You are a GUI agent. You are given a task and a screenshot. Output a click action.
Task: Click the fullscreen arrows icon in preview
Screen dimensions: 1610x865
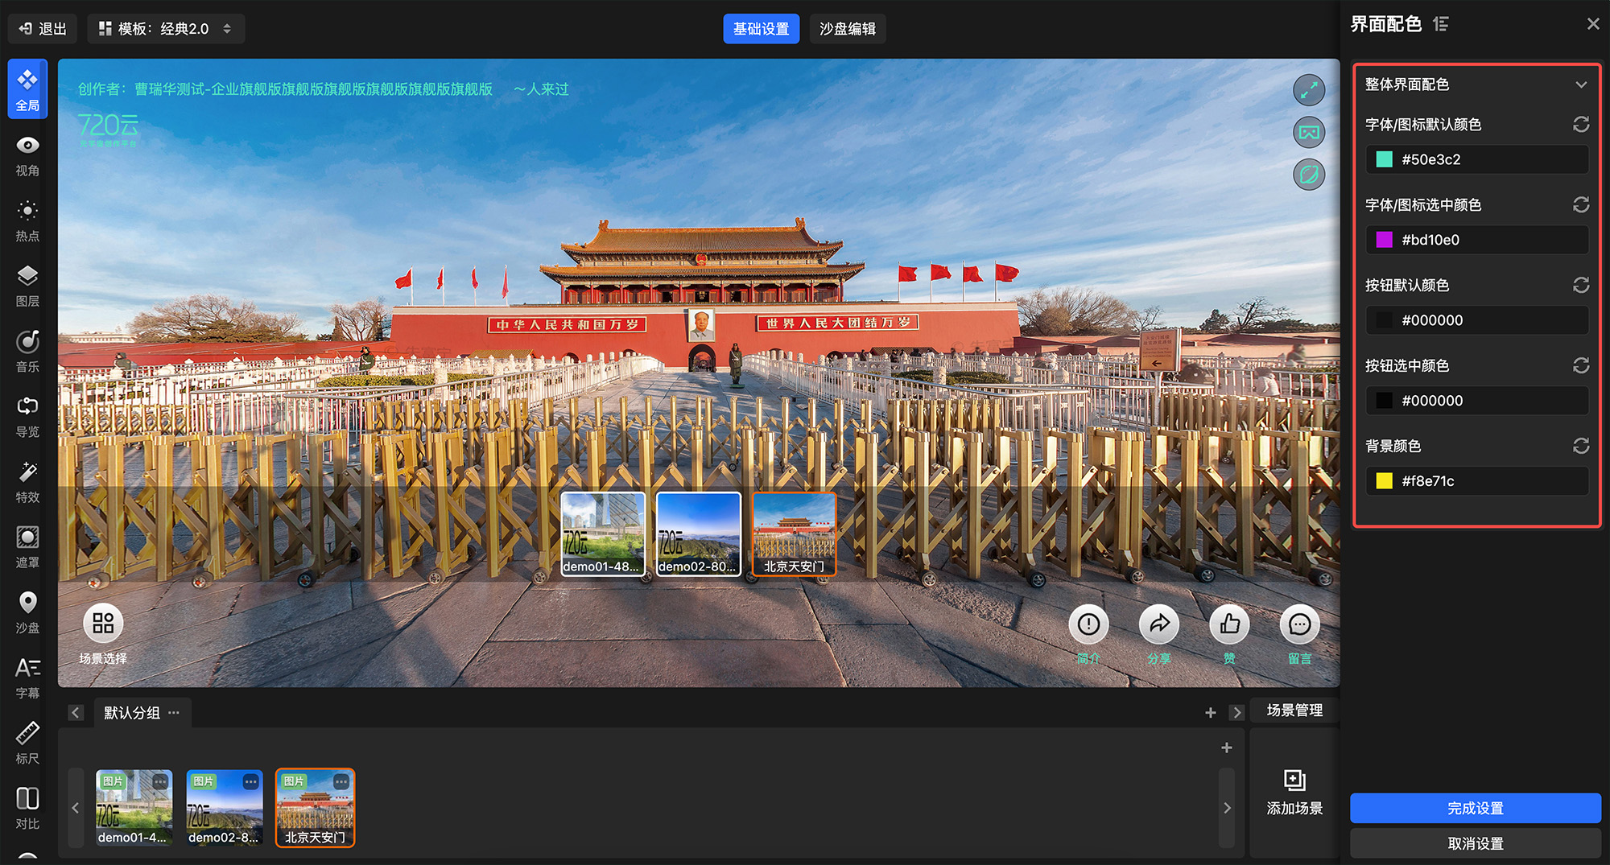pos(1309,89)
